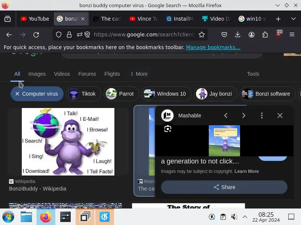
Task: Show desktop button at taskbar end
Action: pos(291,217)
